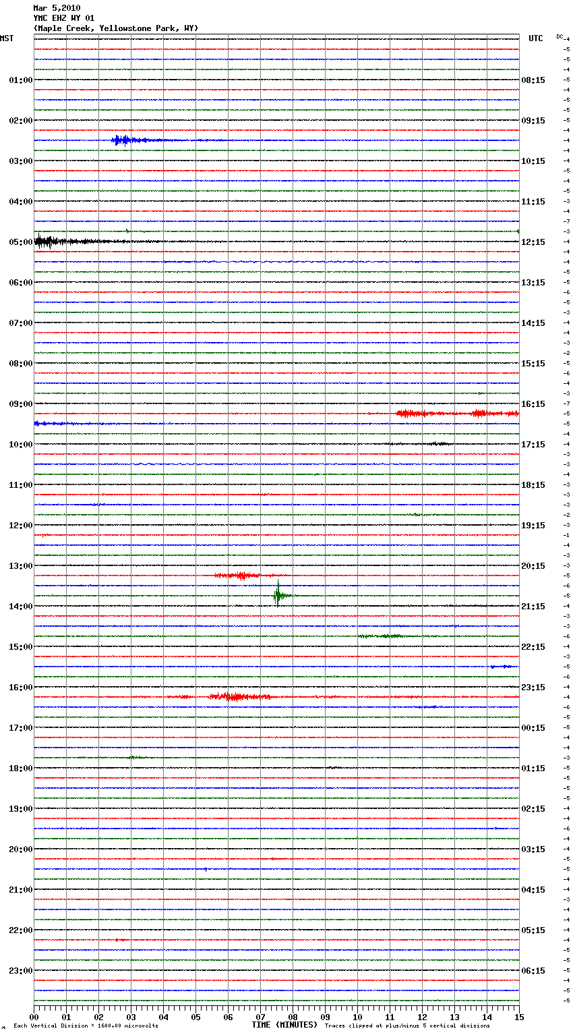Click the '21:15' UTC time label
Screen dimensions: 573x1035
(x=533, y=607)
